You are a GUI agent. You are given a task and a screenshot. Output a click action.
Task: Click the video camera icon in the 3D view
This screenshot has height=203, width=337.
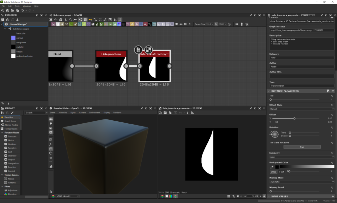(51, 119)
